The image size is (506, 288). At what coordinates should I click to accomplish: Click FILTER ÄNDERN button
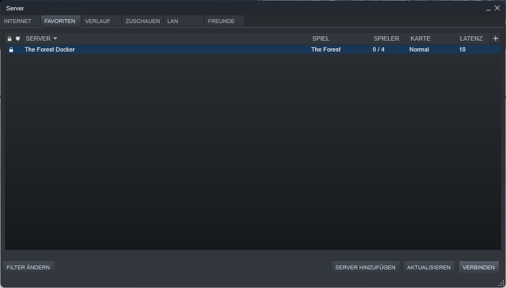point(29,267)
